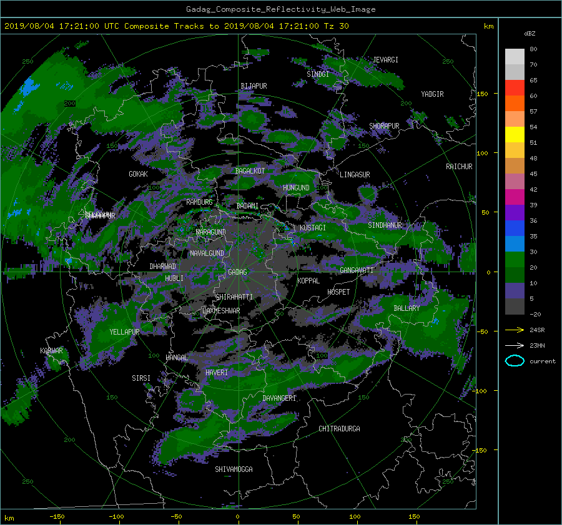Click the '80' value on the dBZ scale
The image size is (562, 525).
pos(533,49)
